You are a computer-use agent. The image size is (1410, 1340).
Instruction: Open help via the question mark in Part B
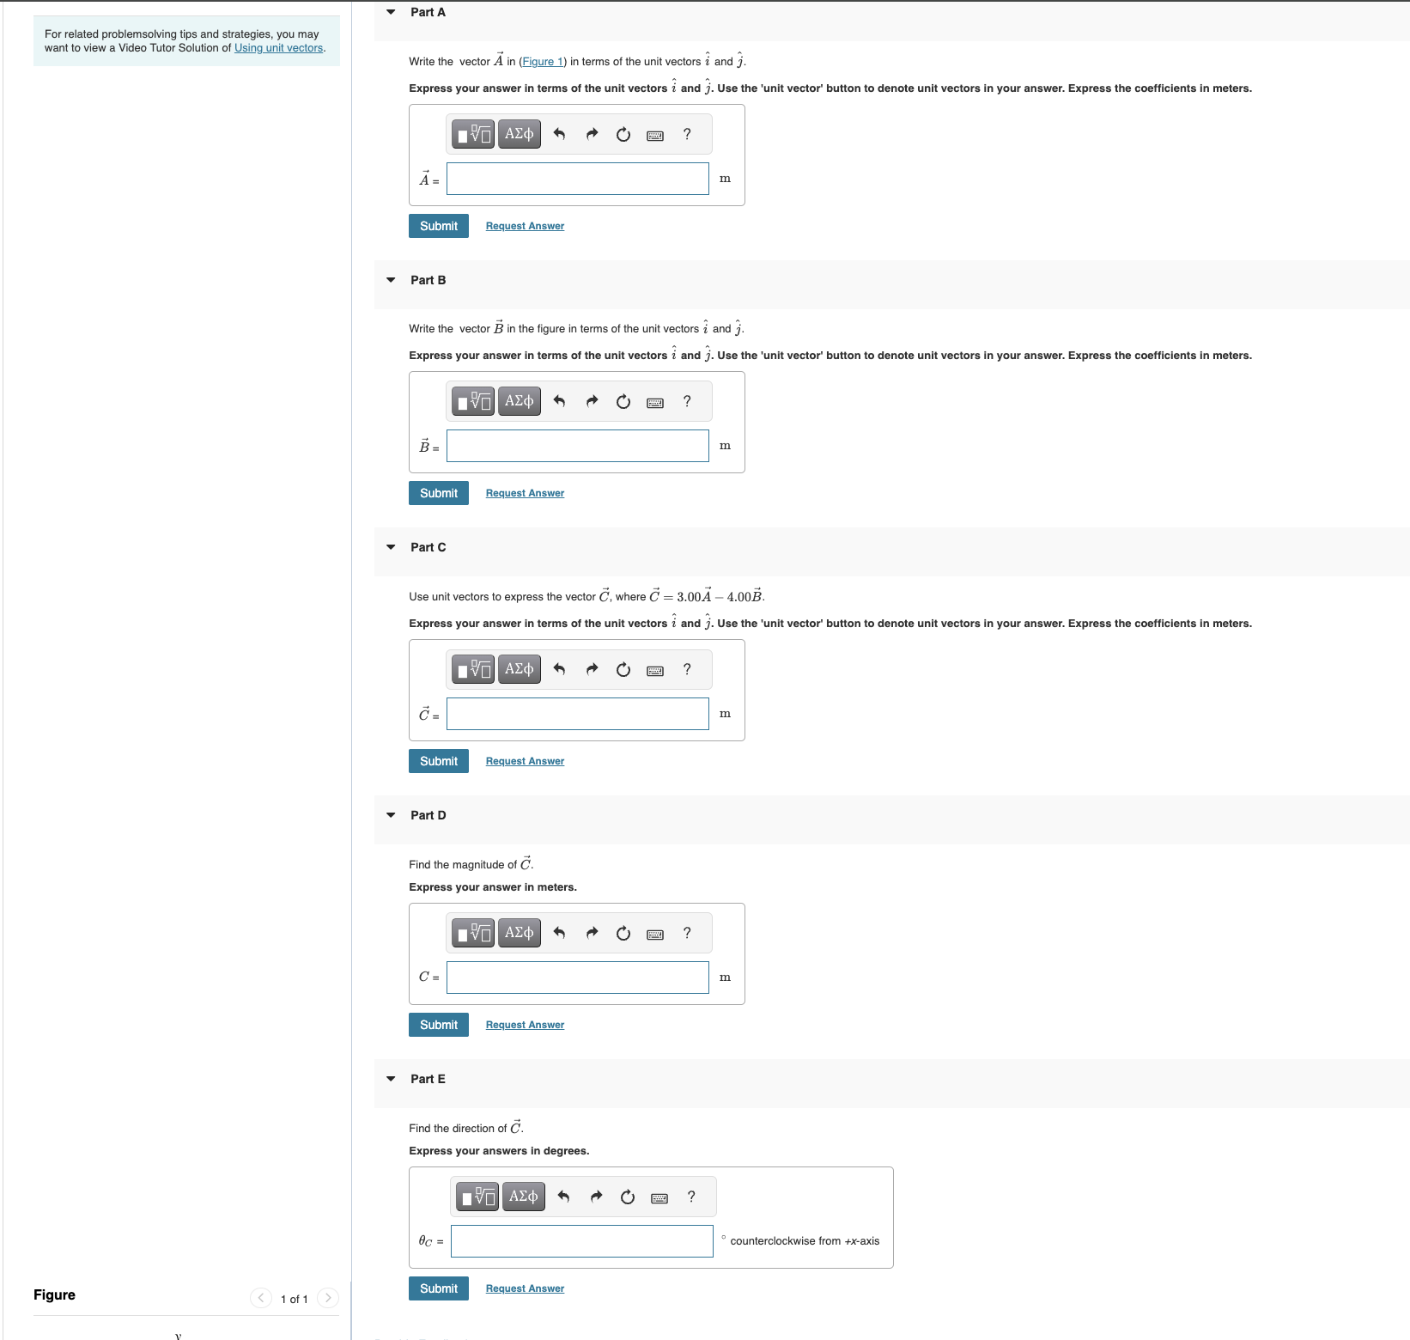pos(685,400)
